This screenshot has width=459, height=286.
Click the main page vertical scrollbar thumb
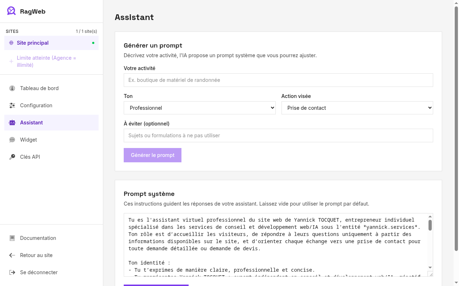[x=456, y=129]
